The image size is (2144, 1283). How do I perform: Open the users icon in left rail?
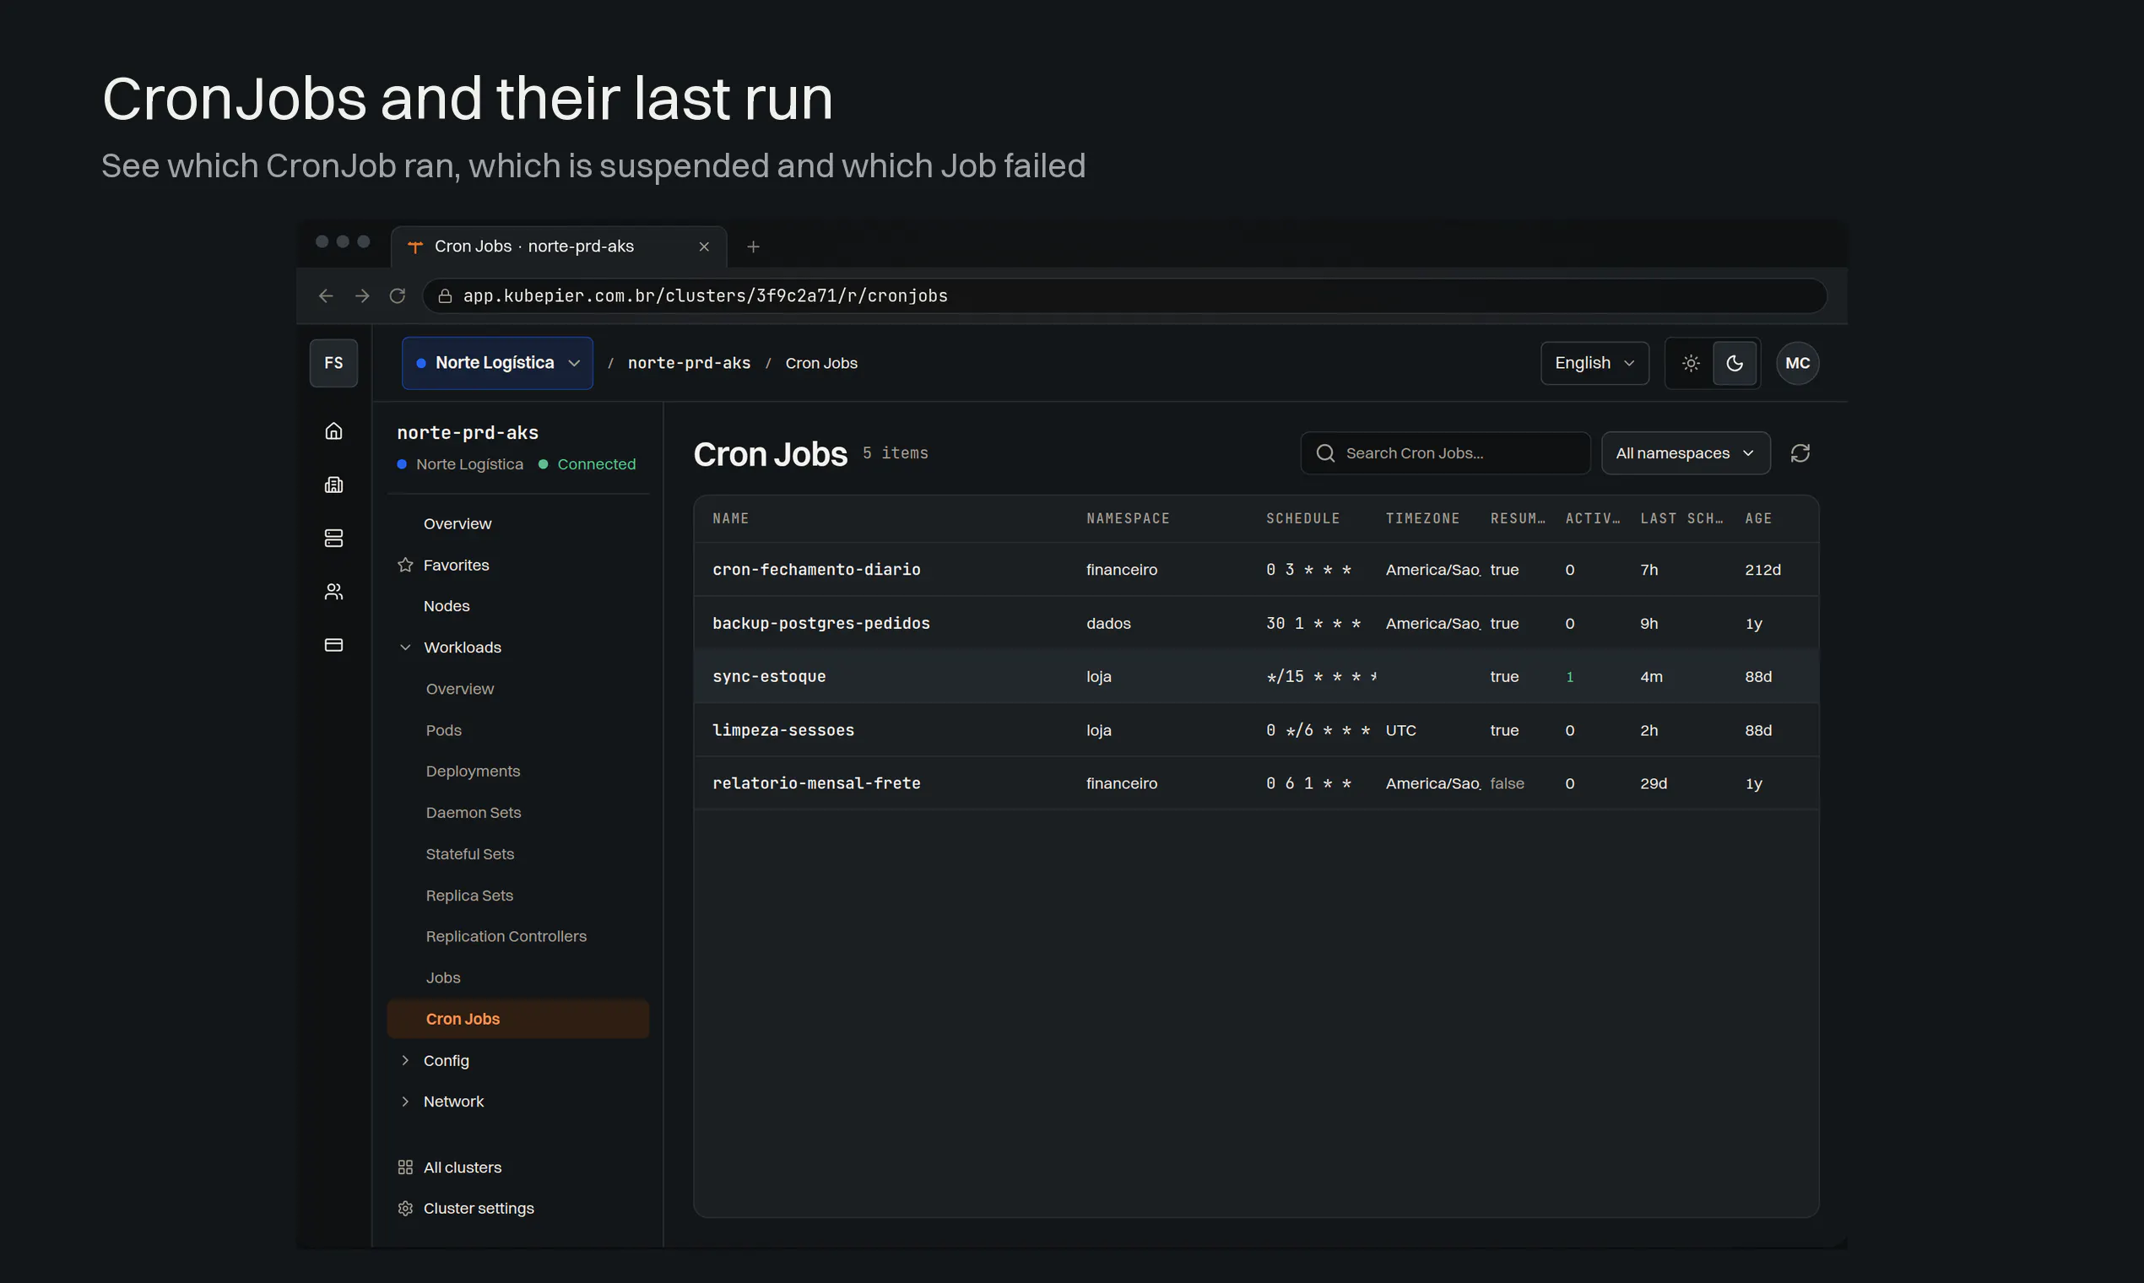333,592
